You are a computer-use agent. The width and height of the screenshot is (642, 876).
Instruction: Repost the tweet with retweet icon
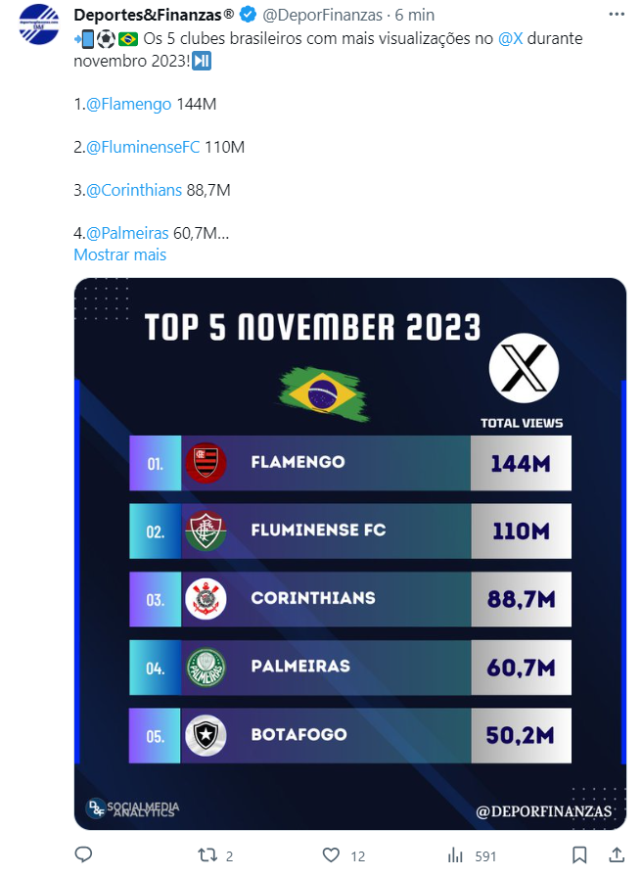207,854
